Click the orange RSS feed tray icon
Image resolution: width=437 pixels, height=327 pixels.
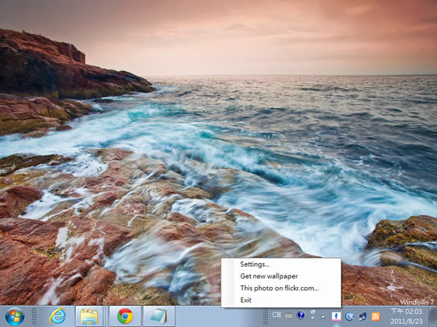(x=375, y=316)
